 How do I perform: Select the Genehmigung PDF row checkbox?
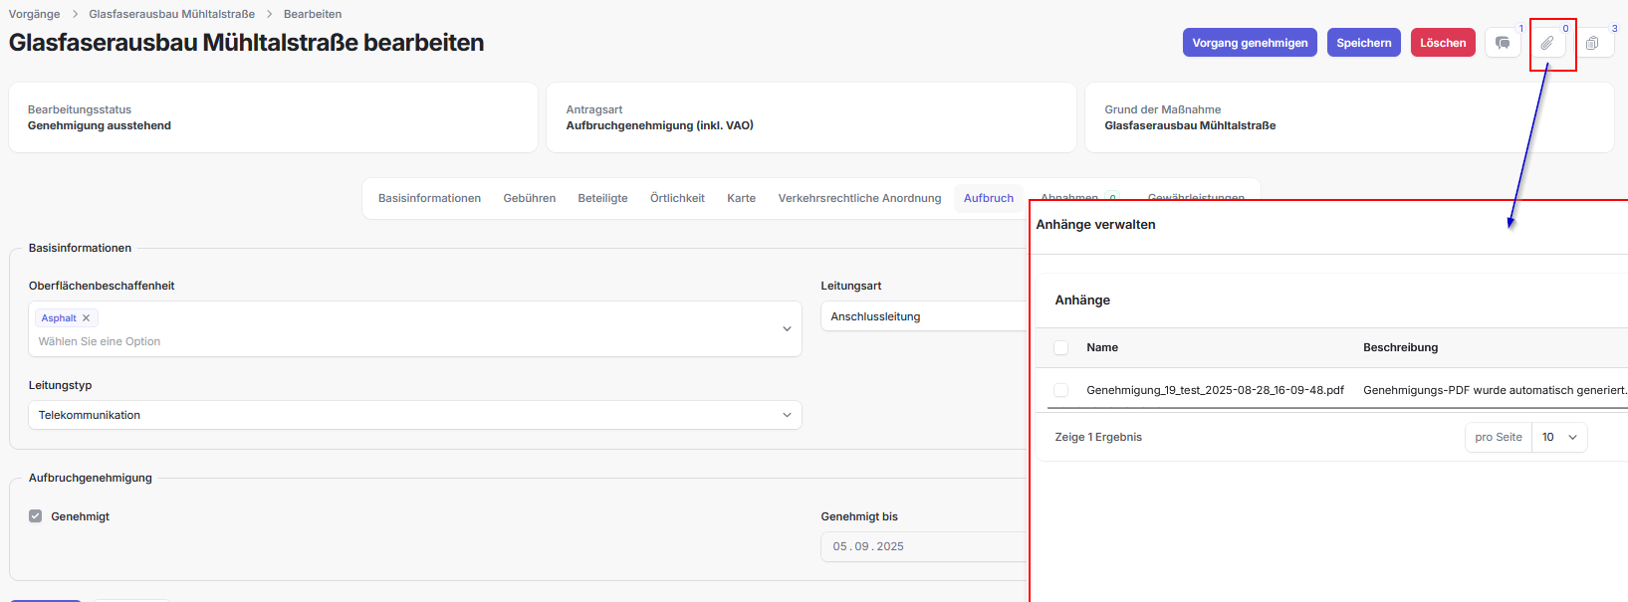[x=1060, y=390]
